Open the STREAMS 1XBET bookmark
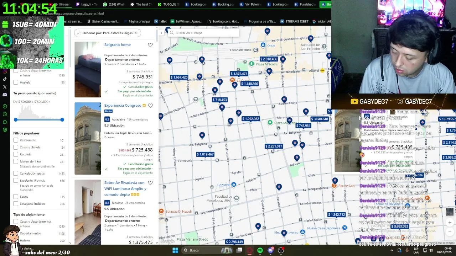Viewport: 456px width, 256px height. (x=294, y=21)
